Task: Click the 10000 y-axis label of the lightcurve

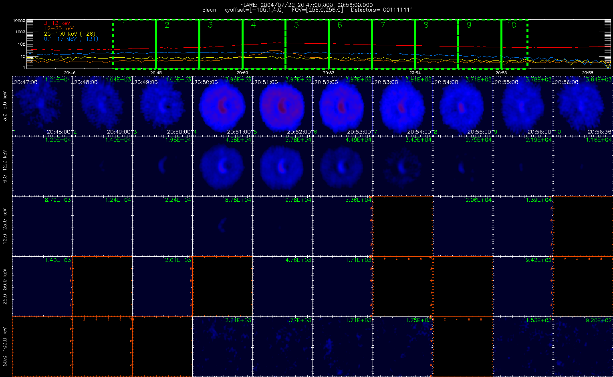Action: tap(20, 20)
